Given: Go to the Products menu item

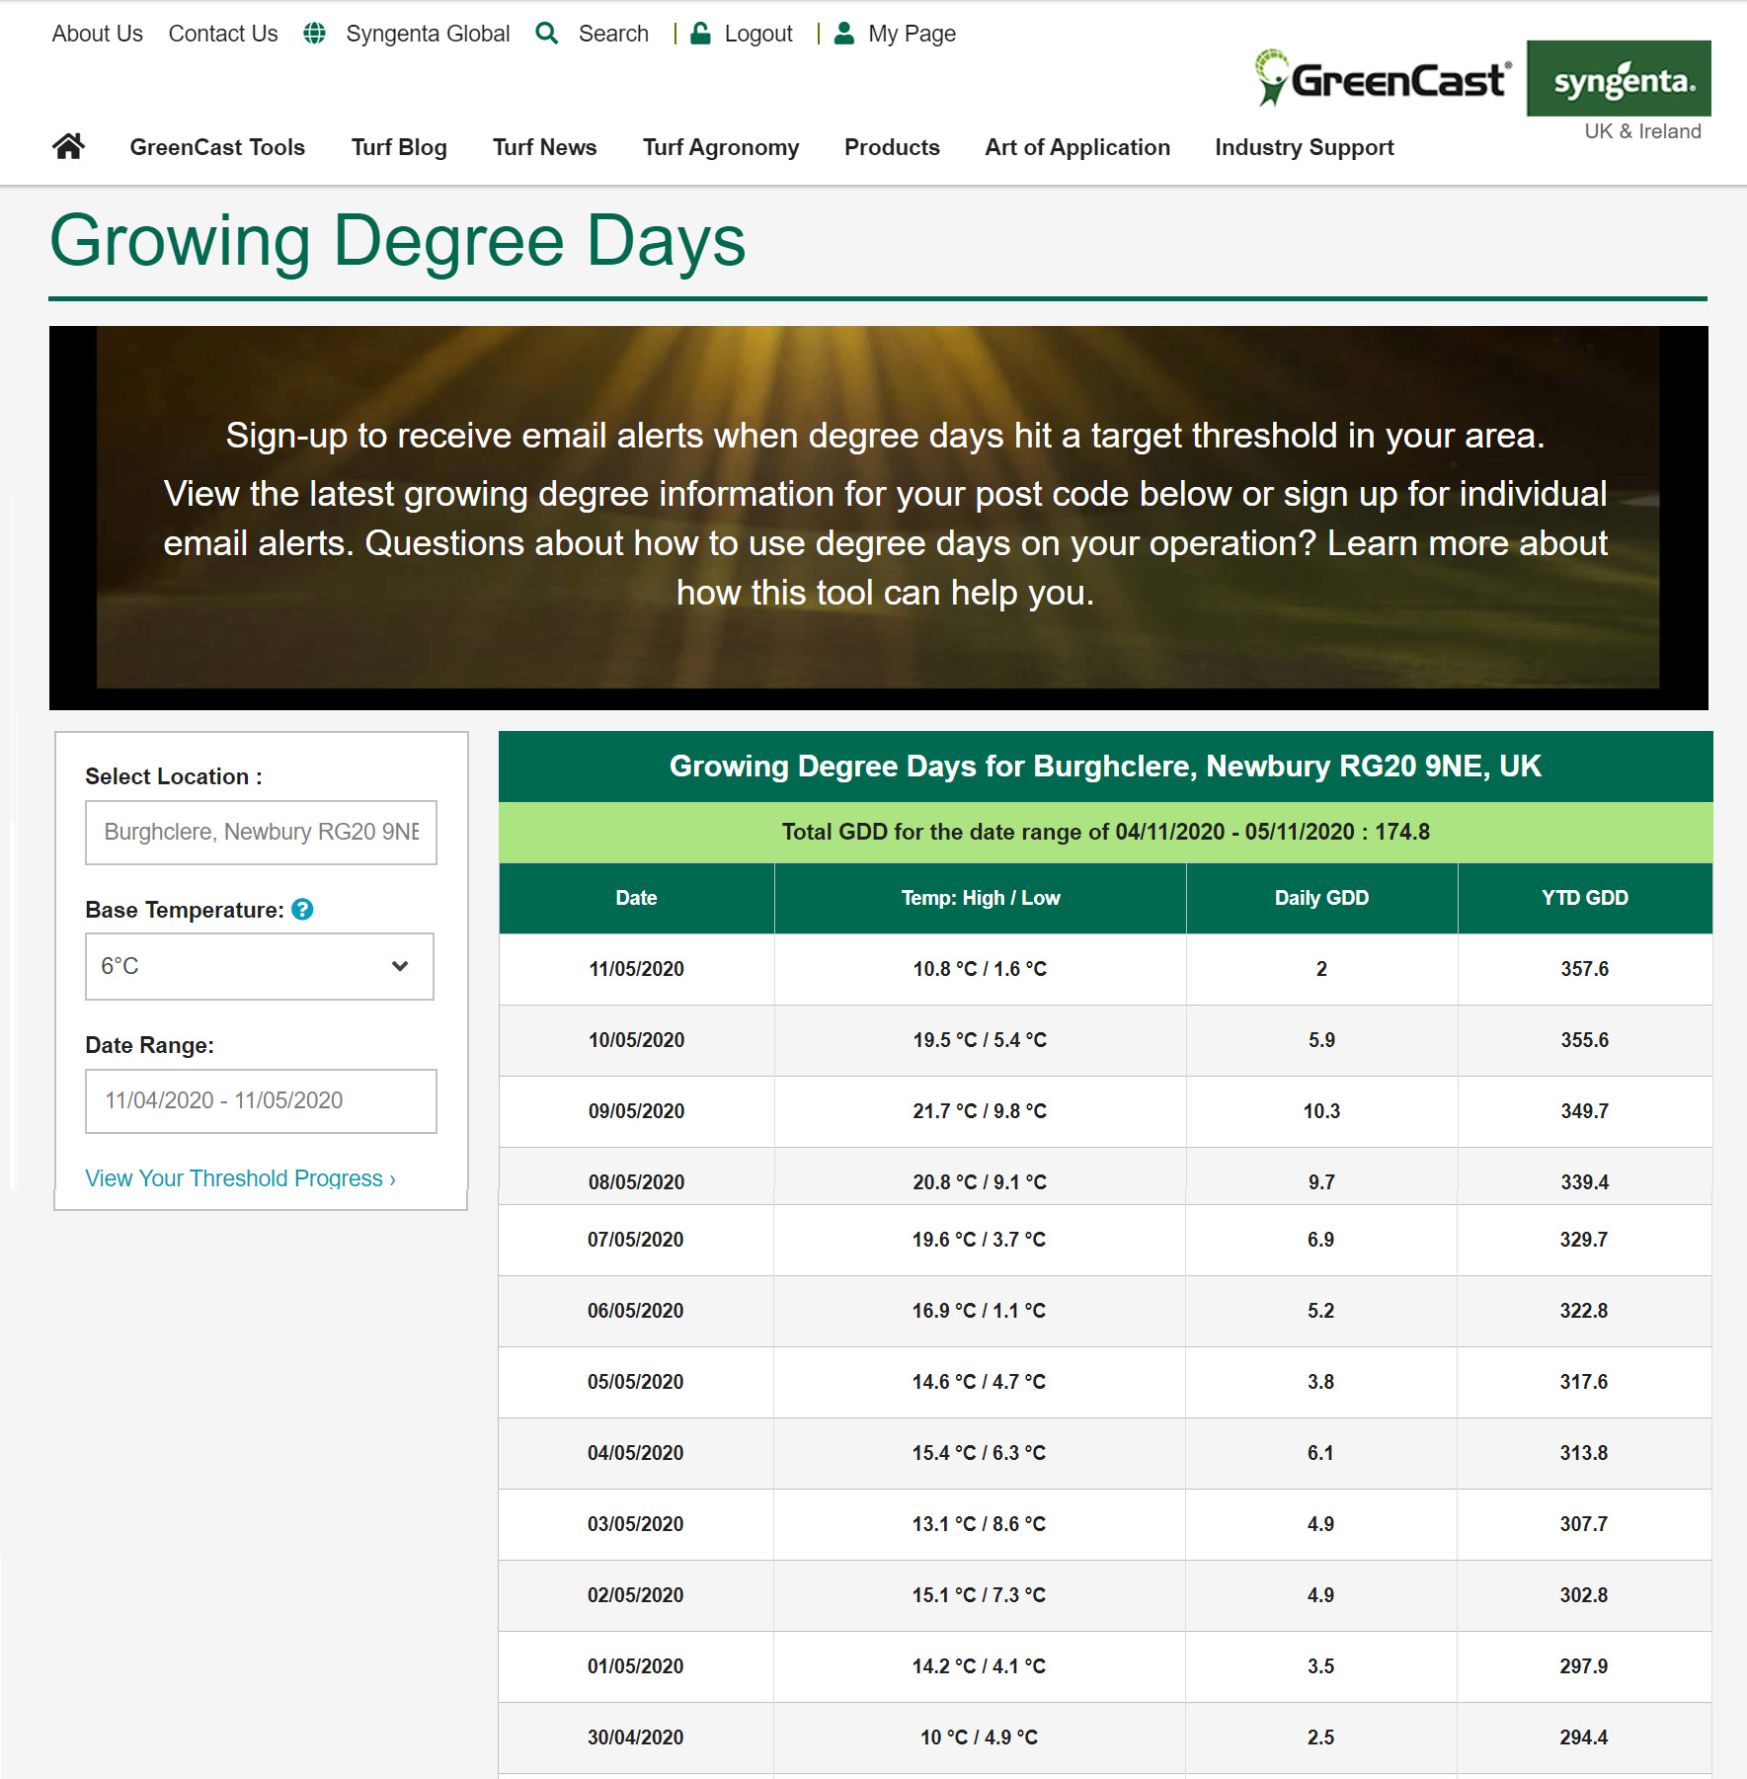Looking at the screenshot, I should click(891, 147).
